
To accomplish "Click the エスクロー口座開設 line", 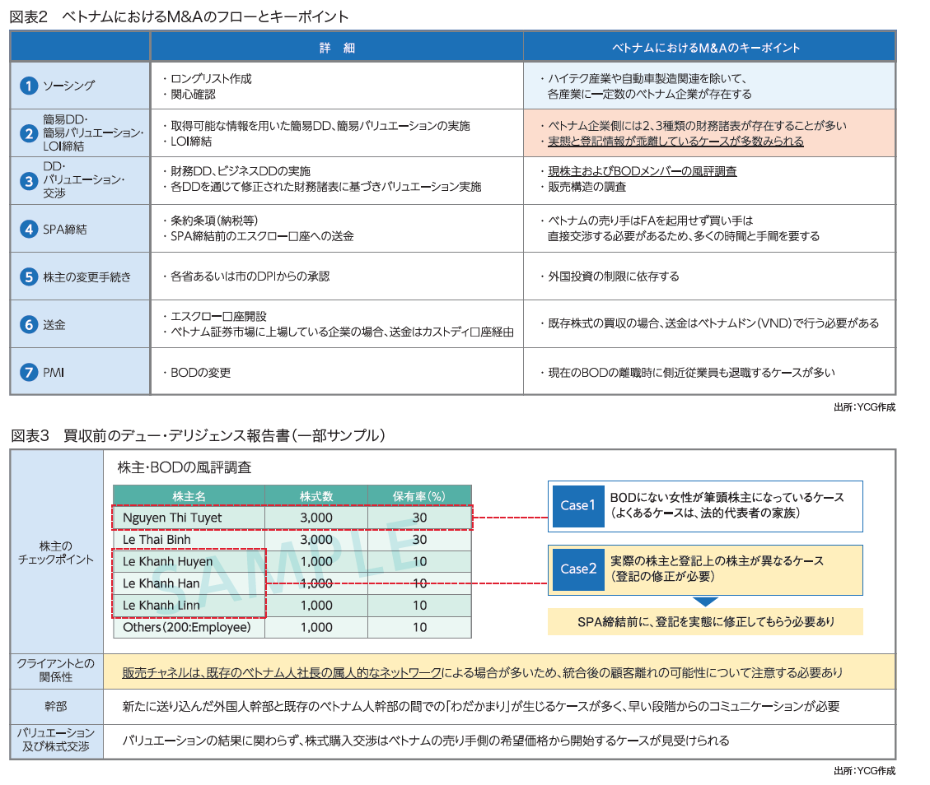I will click(x=214, y=316).
